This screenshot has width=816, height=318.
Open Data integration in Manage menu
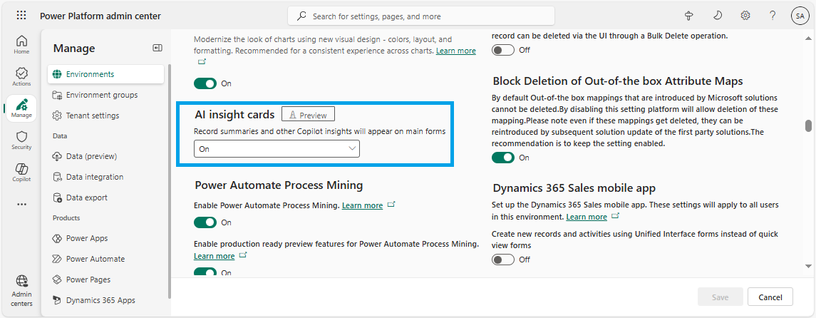click(95, 177)
